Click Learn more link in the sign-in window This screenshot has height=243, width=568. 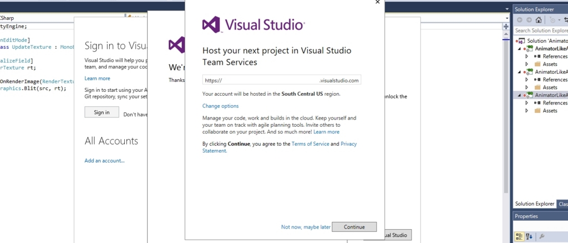click(x=97, y=78)
